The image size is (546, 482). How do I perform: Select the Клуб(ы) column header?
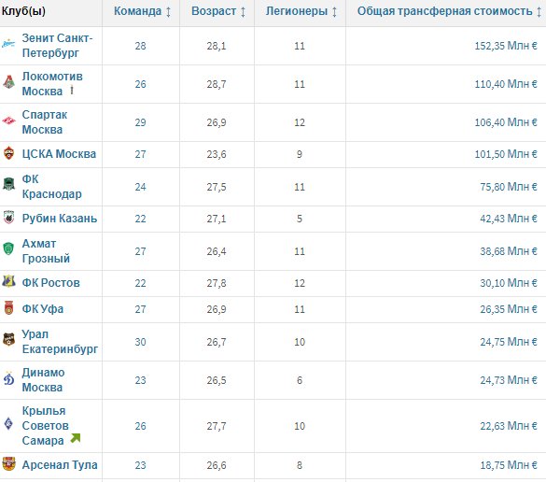tap(23, 11)
